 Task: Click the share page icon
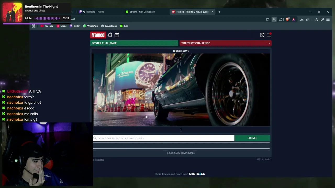tap(281, 19)
